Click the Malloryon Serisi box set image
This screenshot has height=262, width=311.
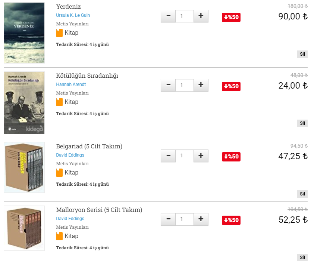point(24,228)
